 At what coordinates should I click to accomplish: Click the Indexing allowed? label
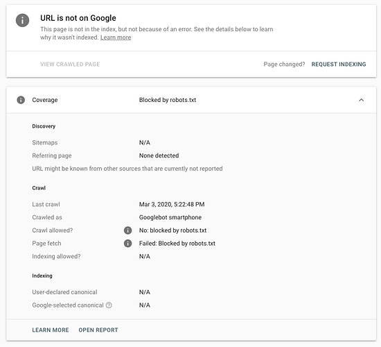56,256
